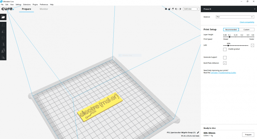This screenshot has height=139, width=257.
Task: Open the Solid view dropdown
Action: coord(191,9)
